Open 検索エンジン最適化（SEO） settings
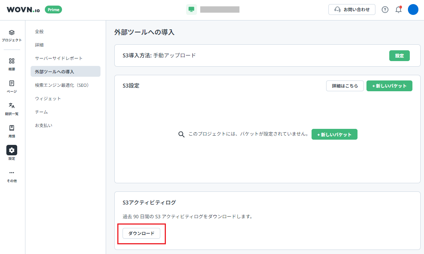424x254 pixels. point(62,85)
